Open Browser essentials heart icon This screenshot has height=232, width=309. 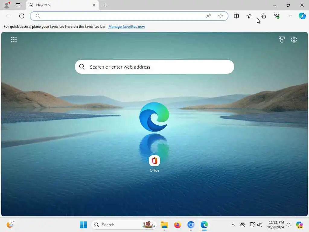[x=276, y=16]
